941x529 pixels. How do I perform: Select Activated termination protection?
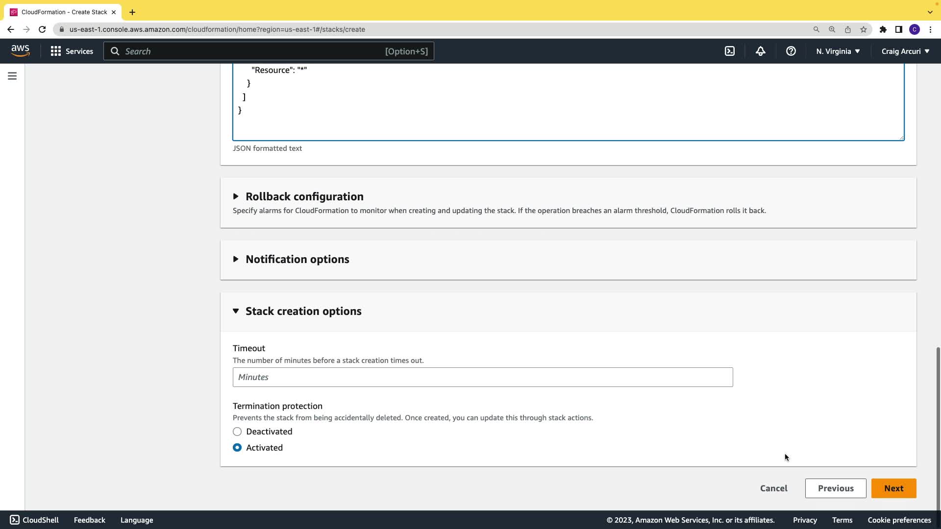[237, 448]
